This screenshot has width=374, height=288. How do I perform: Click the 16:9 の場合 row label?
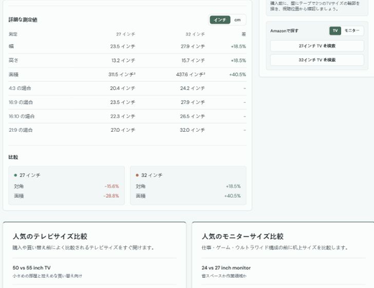(21, 102)
